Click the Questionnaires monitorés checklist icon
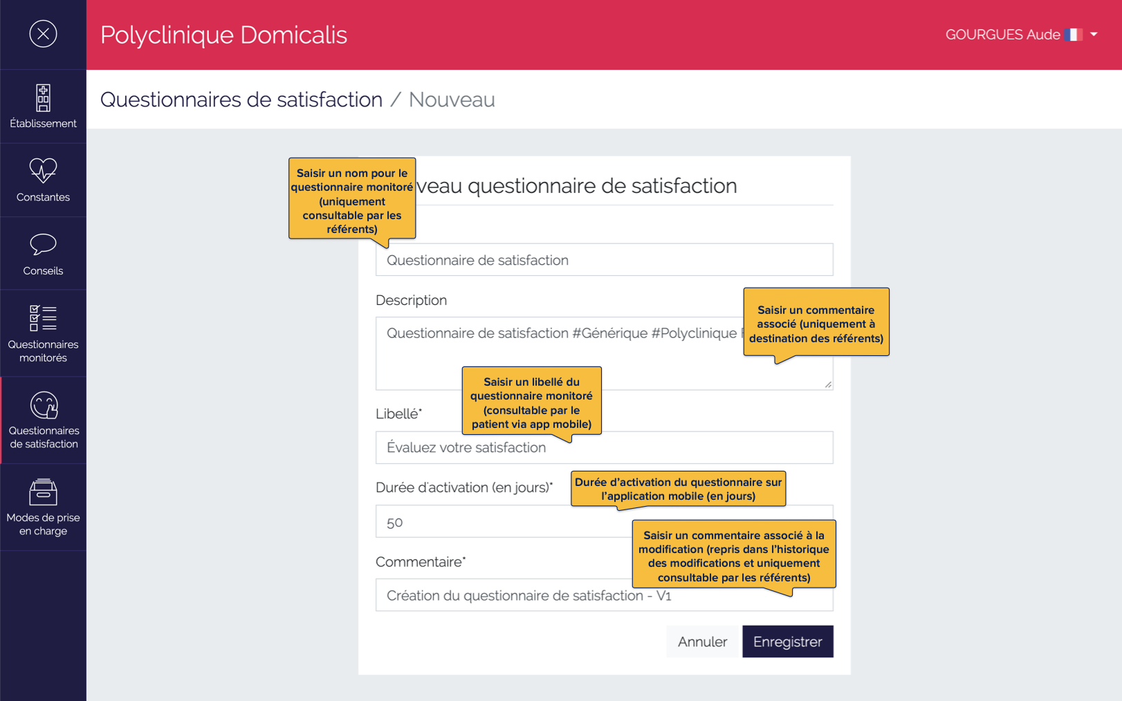This screenshot has height=701, width=1122. (x=43, y=319)
